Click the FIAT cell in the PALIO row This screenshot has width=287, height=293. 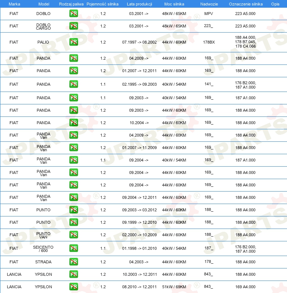(x=14, y=42)
